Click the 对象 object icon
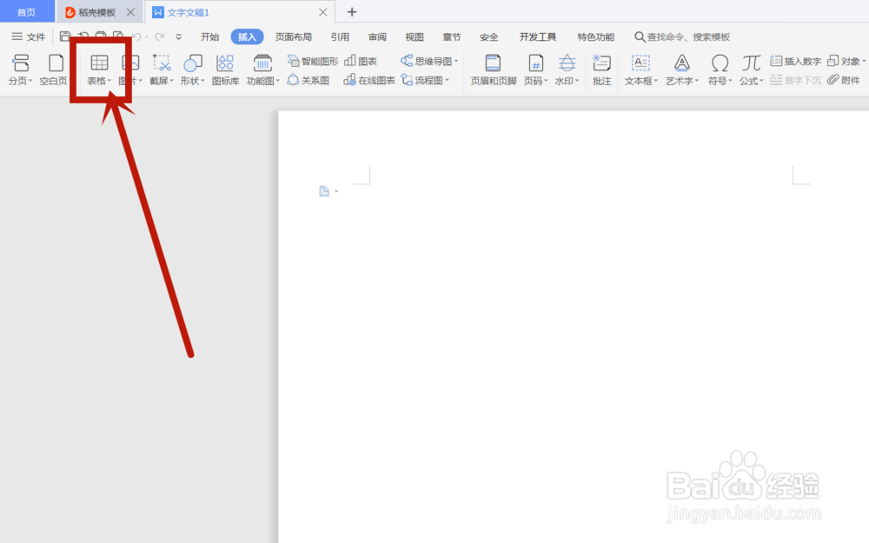 point(833,61)
